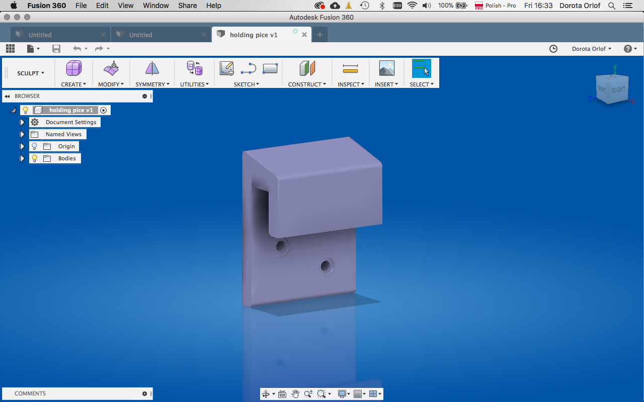Click the Create Box icon

(73, 68)
